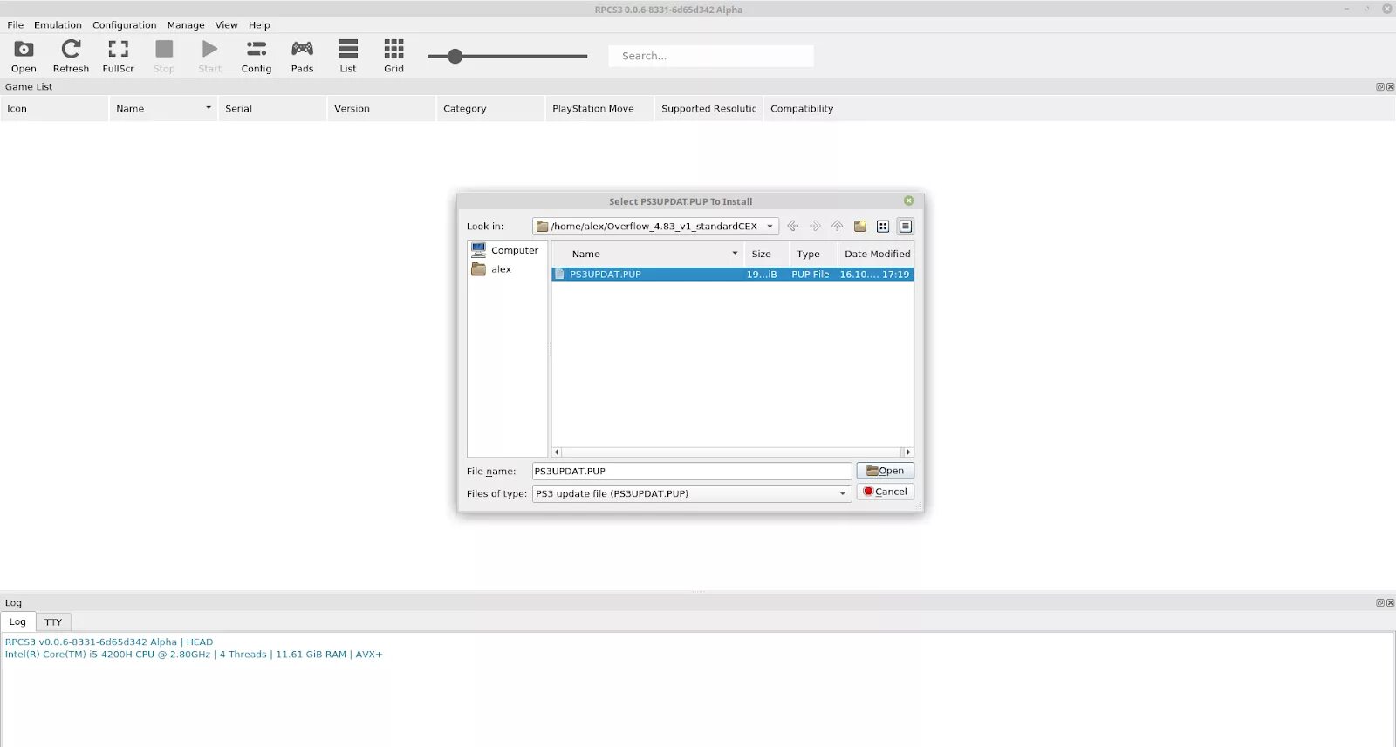
Task: Create new folder in dialog
Action: coord(860,227)
